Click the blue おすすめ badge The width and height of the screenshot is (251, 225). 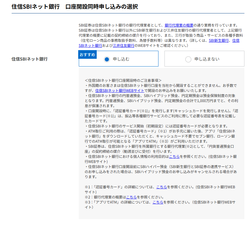pos(87,55)
